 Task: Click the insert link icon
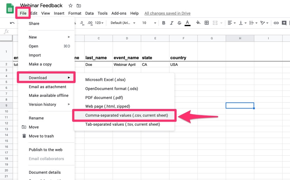click(x=276, y=23)
